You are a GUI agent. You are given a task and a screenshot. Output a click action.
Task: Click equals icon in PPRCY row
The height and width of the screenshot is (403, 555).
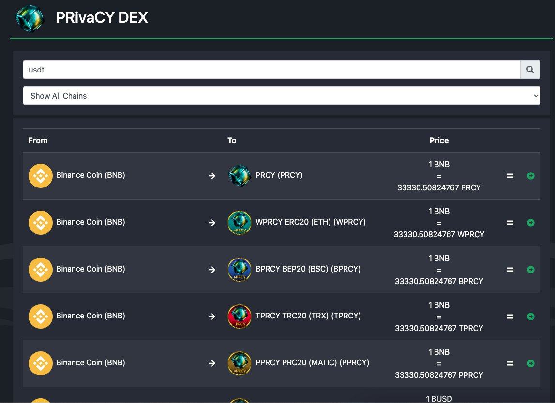point(510,363)
